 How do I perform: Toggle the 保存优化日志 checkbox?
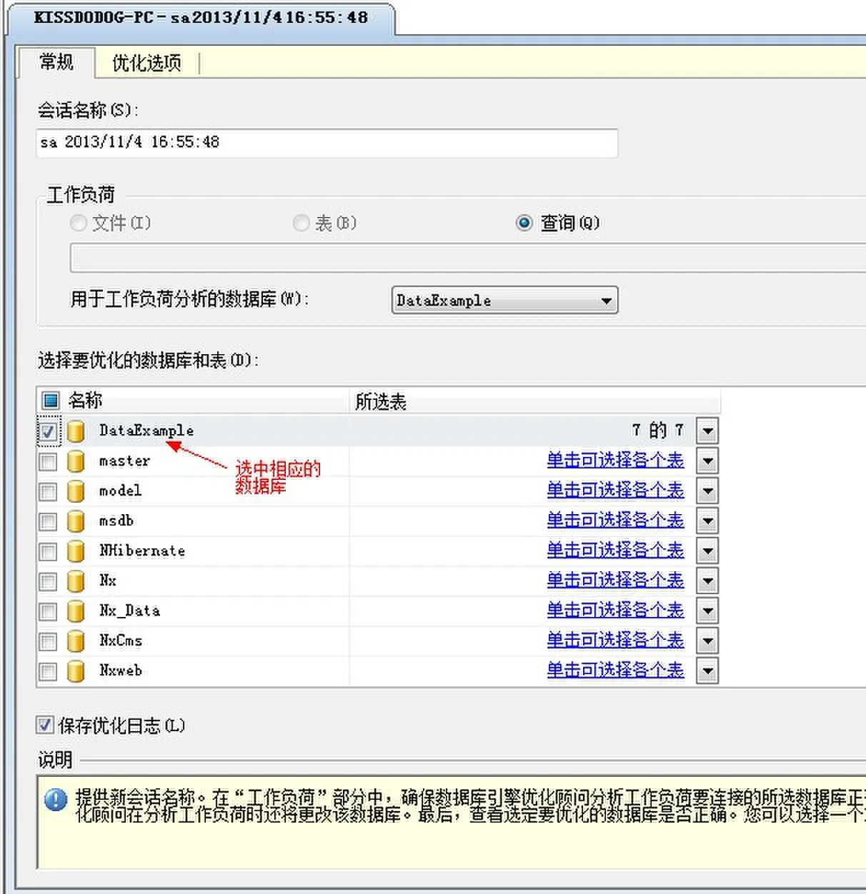pyautogui.click(x=45, y=725)
